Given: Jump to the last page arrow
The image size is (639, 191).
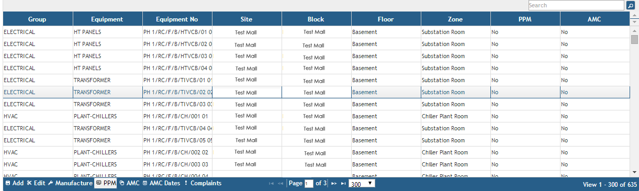Looking at the screenshot, I should [343, 184].
